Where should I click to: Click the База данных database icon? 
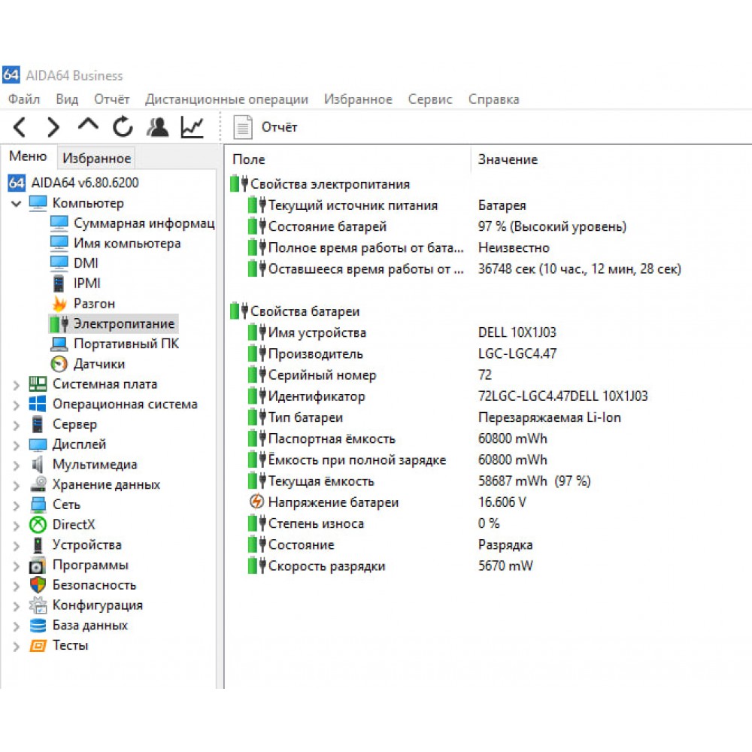pos(38,626)
